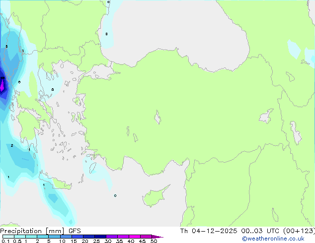Pick the 10–15 mm legend color swatch
The width and height of the screenshot is (315, 243).
point(66,237)
